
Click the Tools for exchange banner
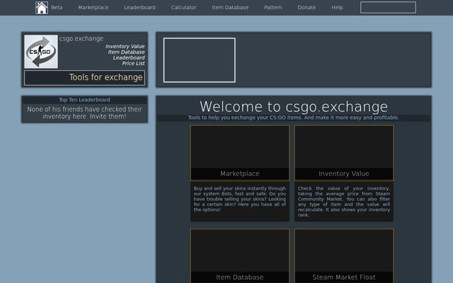coord(85,78)
